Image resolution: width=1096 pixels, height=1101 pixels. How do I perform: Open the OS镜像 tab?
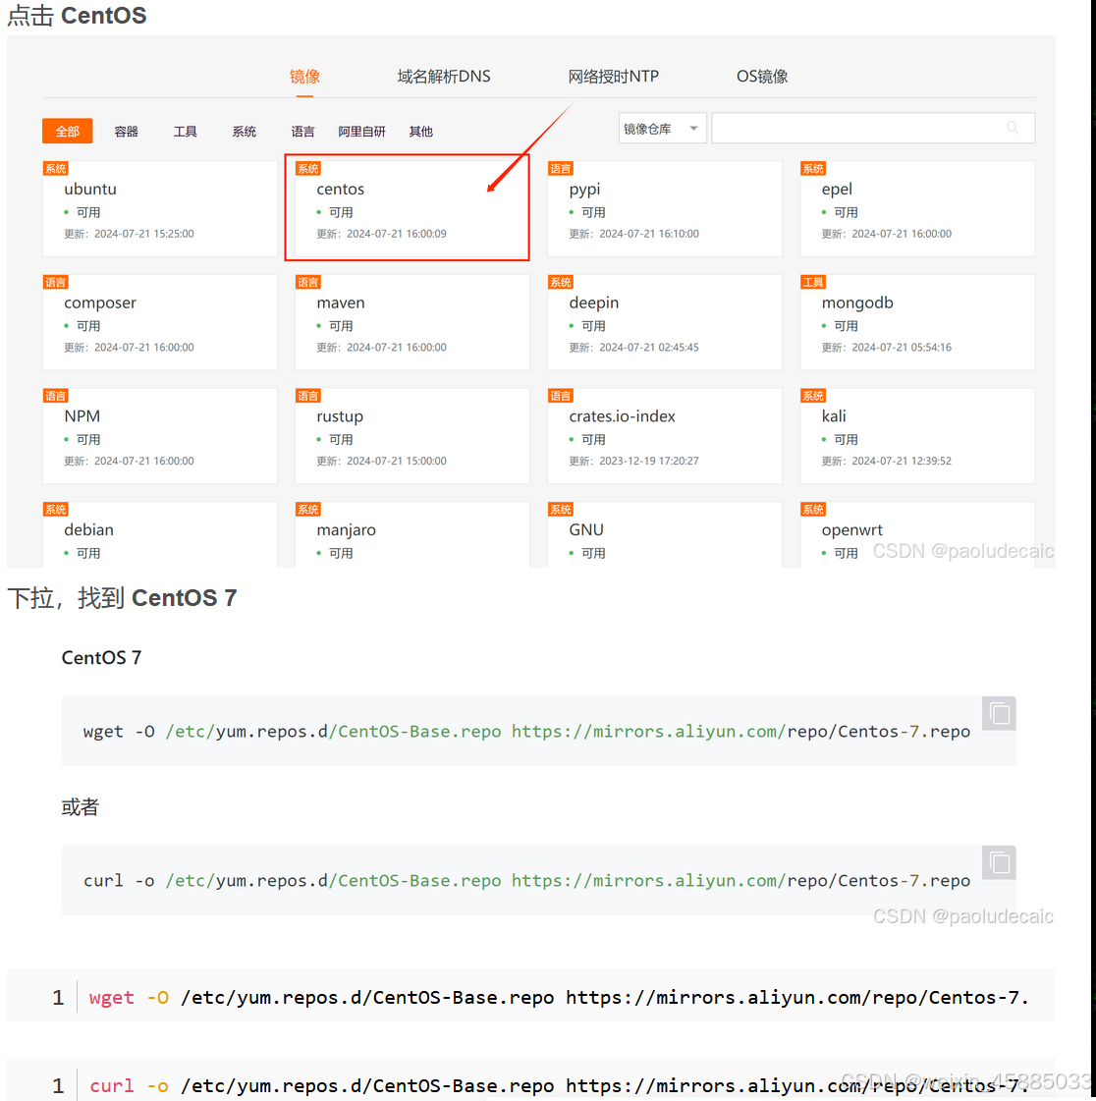pyautogui.click(x=762, y=76)
